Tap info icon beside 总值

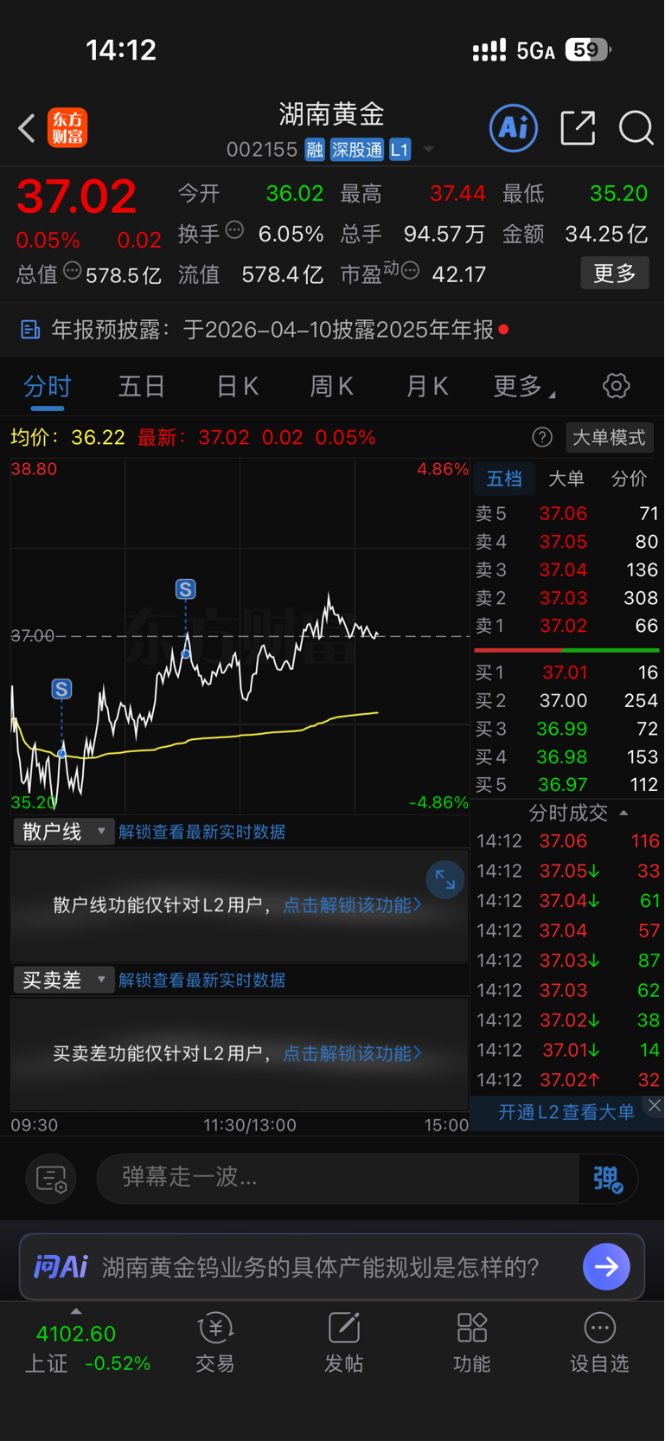click(73, 271)
